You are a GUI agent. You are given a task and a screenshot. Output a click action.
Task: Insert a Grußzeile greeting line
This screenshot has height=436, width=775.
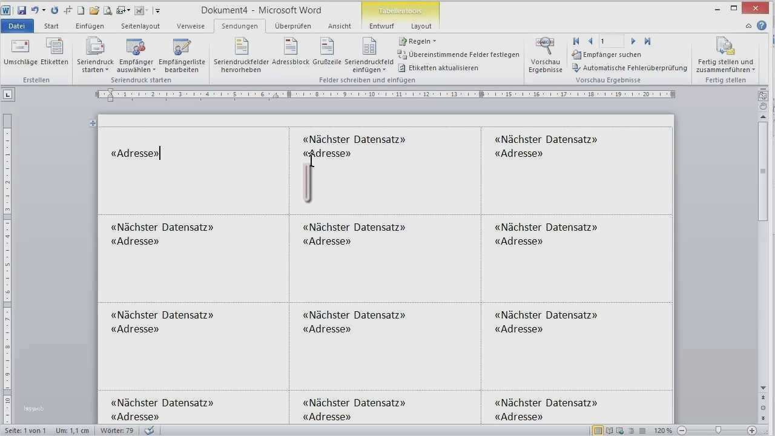tap(327, 52)
